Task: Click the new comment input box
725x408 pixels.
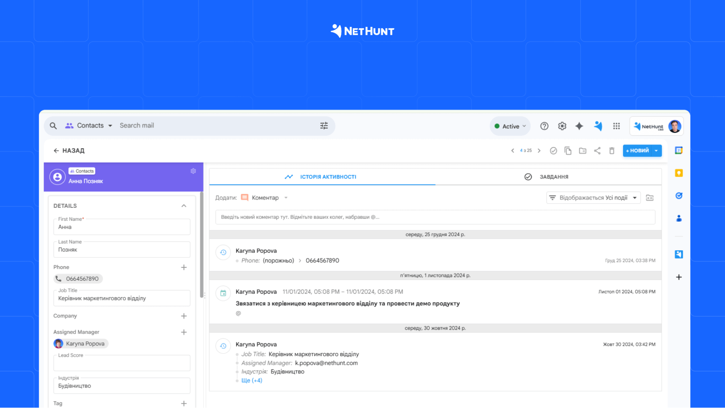Action: coord(435,217)
